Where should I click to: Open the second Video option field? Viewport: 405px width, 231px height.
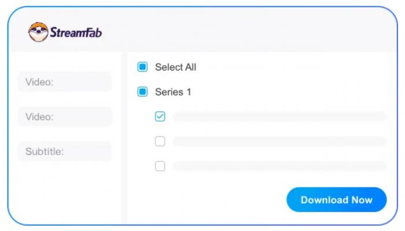coord(65,117)
